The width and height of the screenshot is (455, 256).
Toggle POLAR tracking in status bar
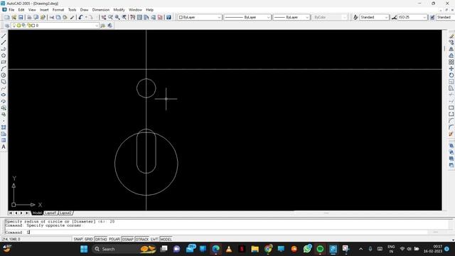pyautogui.click(x=114, y=239)
